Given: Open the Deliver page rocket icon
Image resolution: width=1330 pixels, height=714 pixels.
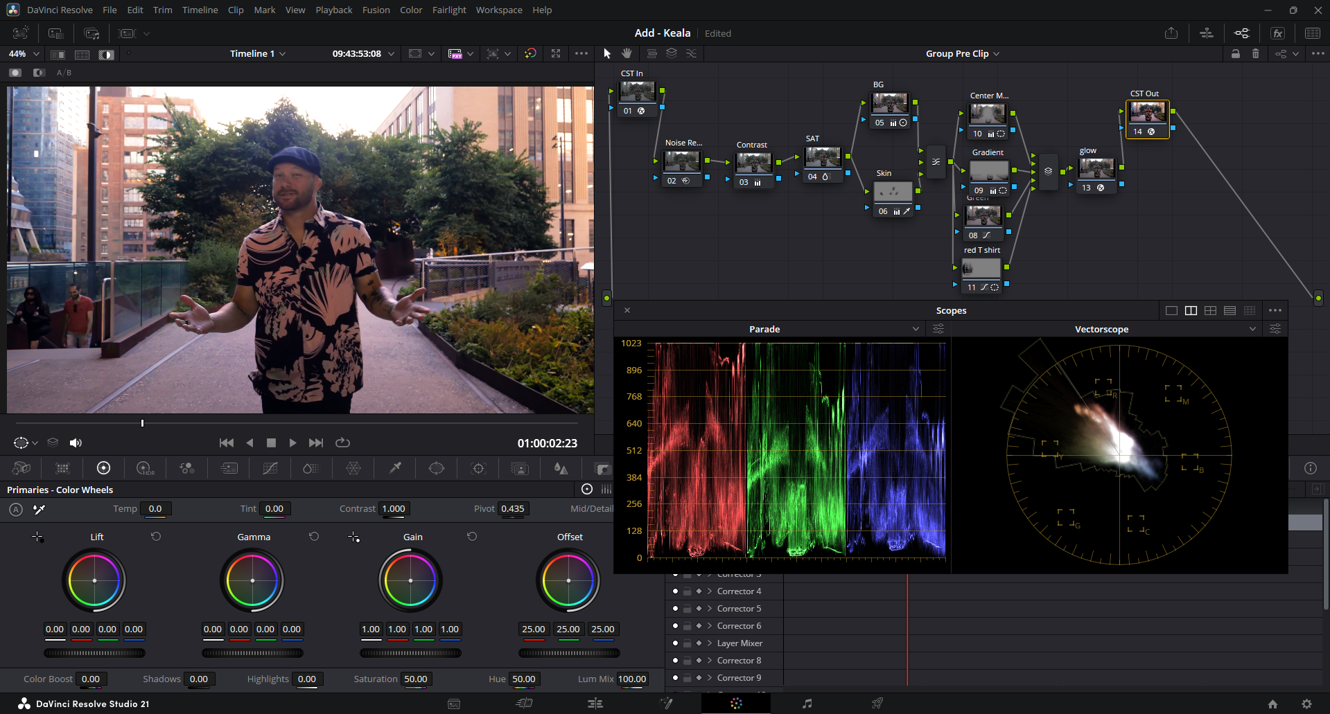Looking at the screenshot, I should 877,704.
